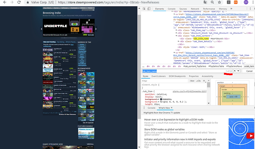
Task: Open the Accessibility pane
Action: [x=207, y=76]
